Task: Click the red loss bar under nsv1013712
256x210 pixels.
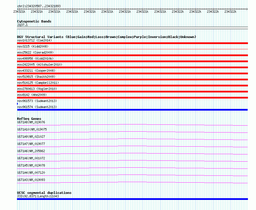Action: pyautogui.click(x=132, y=43)
